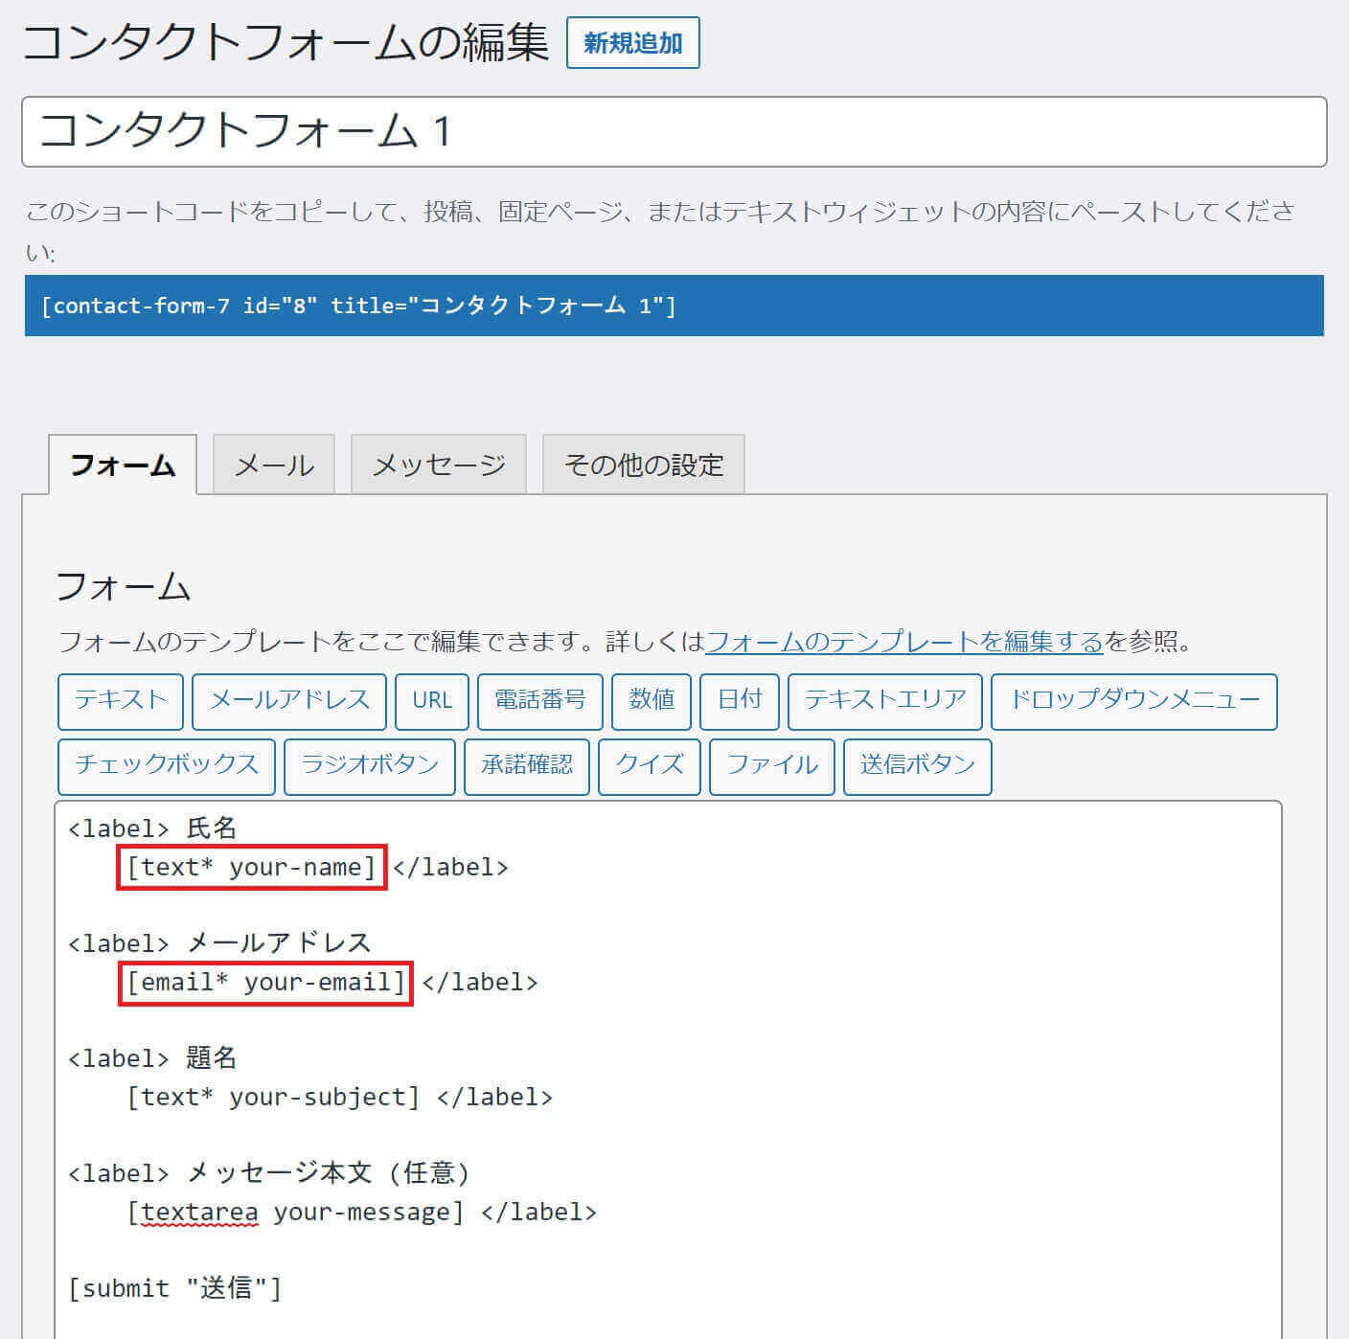The height and width of the screenshot is (1339, 1349).
Task: Insert a 日付 field tag
Action: click(740, 700)
